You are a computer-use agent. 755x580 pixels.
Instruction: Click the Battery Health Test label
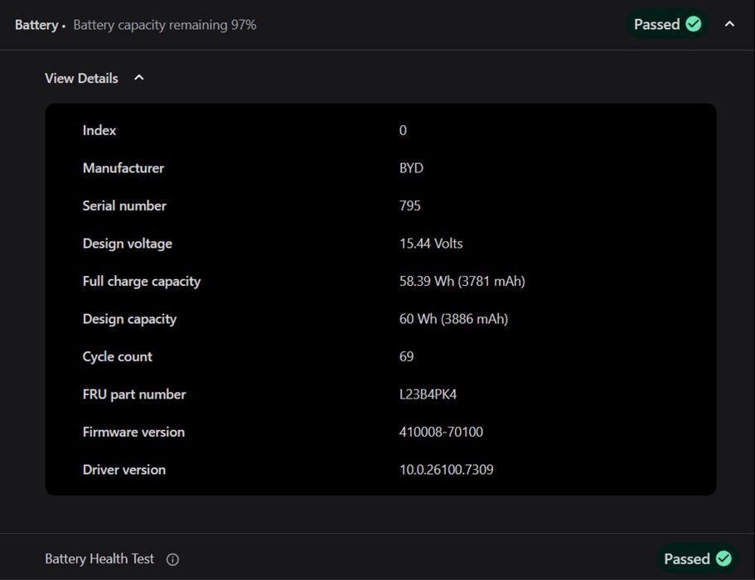coord(99,558)
